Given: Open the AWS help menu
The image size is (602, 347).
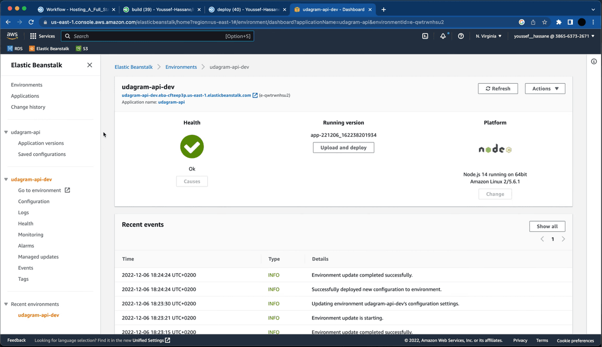Looking at the screenshot, I should pos(461,36).
